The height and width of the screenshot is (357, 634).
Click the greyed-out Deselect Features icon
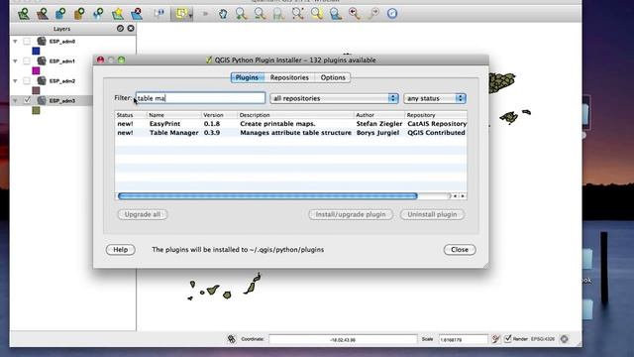tap(205, 14)
